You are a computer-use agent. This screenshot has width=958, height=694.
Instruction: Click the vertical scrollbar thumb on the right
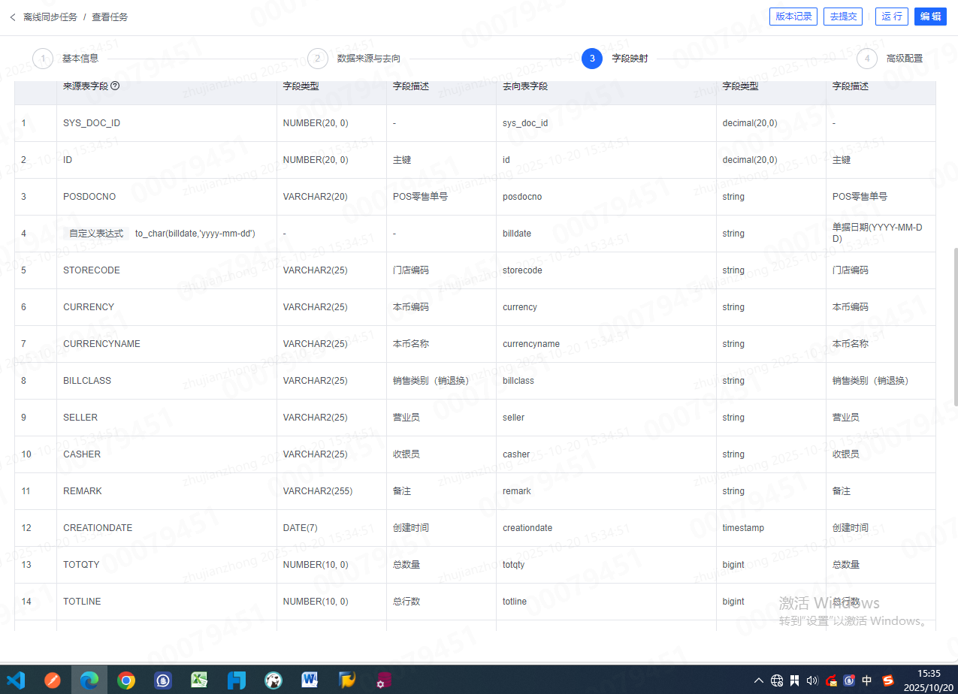[x=954, y=327]
